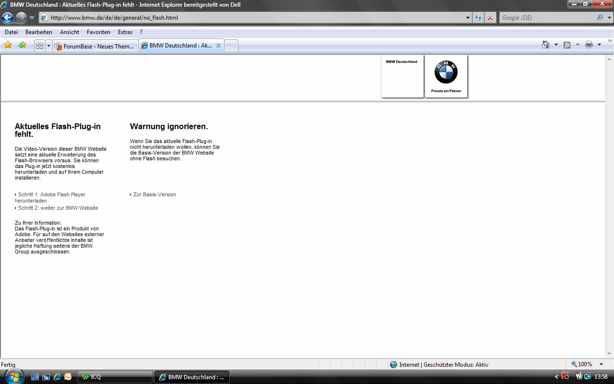Open the Windows Start orb

pos(14,376)
